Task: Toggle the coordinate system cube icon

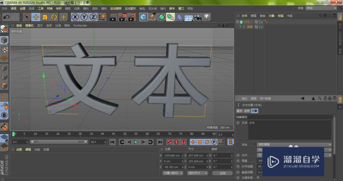Action: click(103, 17)
